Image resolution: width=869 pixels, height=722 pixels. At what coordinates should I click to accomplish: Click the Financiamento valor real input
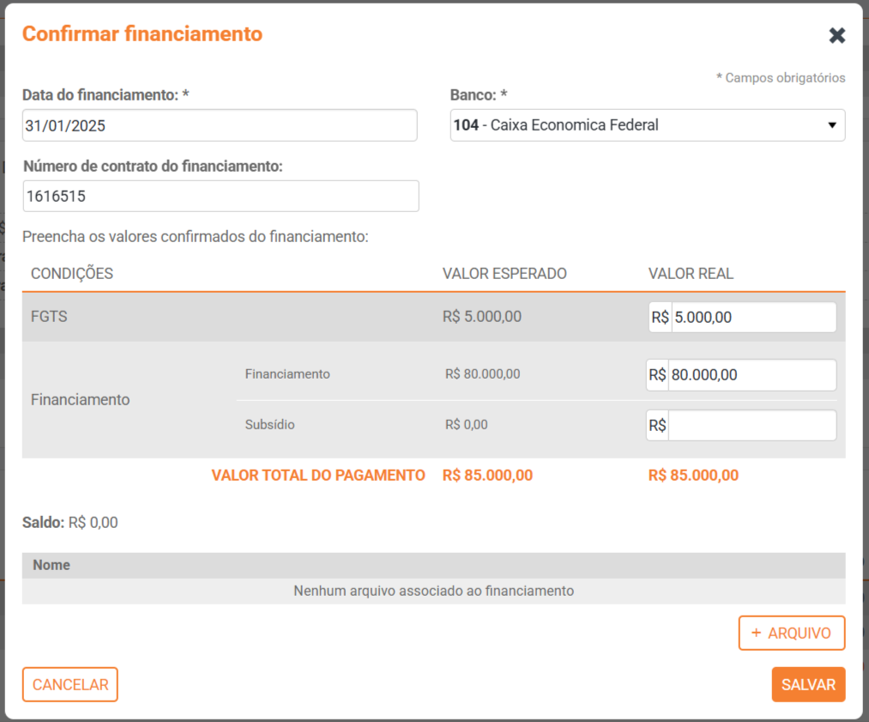click(751, 375)
